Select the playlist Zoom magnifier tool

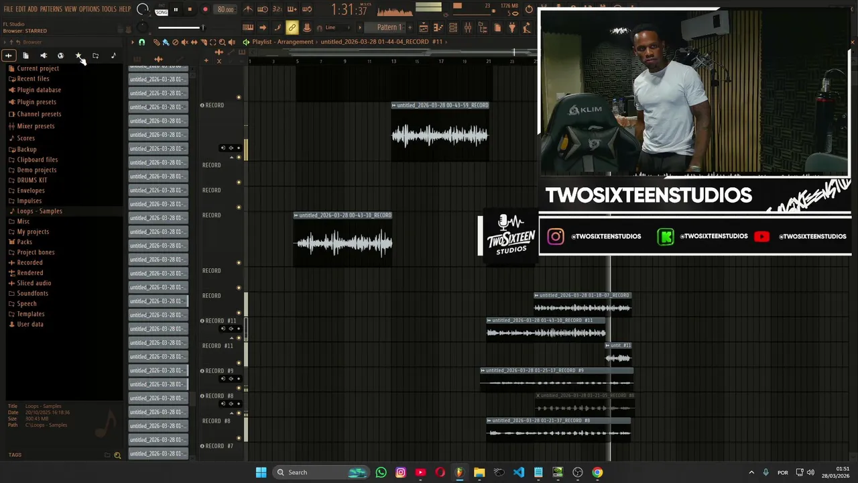coord(222,42)
